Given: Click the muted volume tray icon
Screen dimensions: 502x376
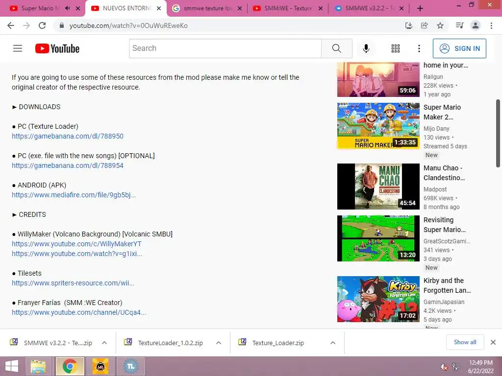Looking at the screenshot, I should click(x=444, y=367).
